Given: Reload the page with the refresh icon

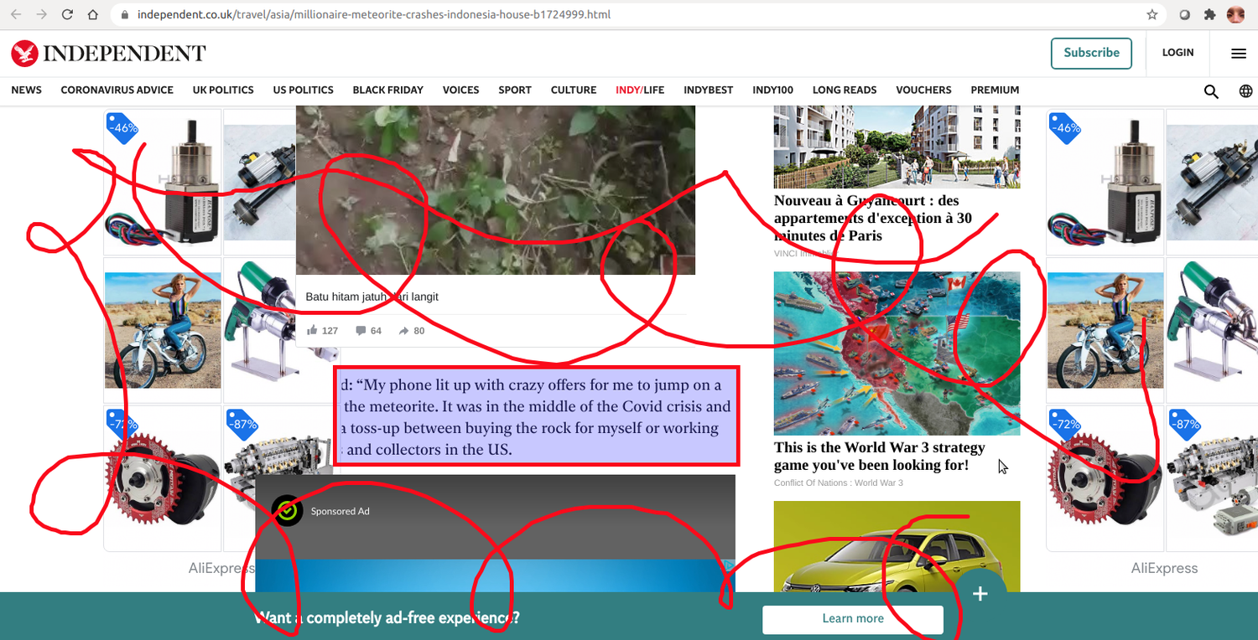Looking at the screenshot, I should 68,15.
